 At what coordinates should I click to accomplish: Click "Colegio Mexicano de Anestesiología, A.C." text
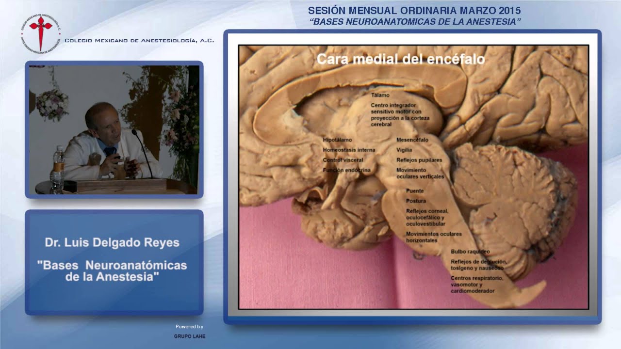click(x=139, y=41)
